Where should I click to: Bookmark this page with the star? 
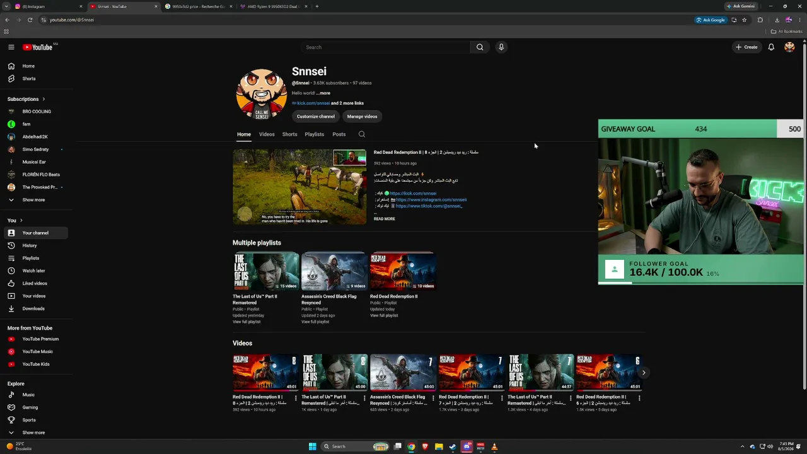744,20
